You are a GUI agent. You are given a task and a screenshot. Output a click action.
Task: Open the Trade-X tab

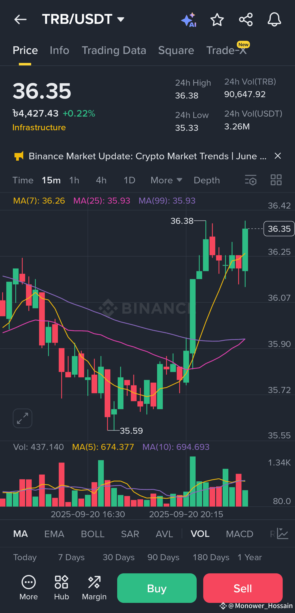pos(226,50)
